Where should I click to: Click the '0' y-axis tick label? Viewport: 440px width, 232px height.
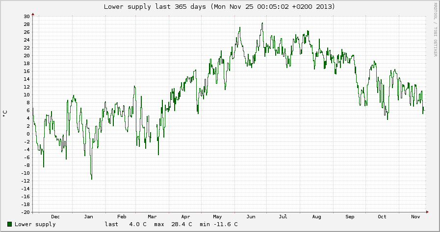28,134
